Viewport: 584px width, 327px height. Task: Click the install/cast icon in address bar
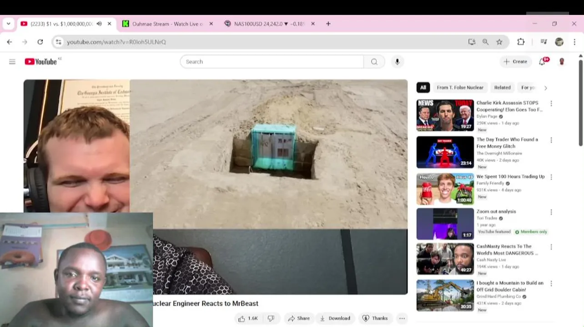(x=472, y=42)
